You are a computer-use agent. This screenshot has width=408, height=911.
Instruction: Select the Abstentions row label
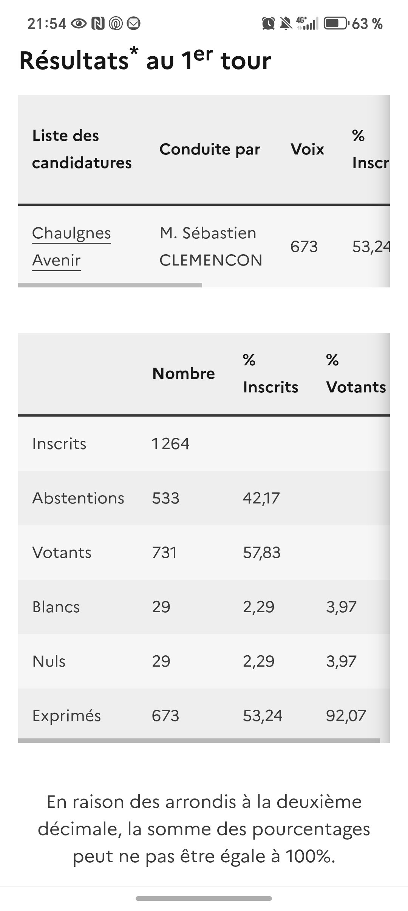coord(78,498)
